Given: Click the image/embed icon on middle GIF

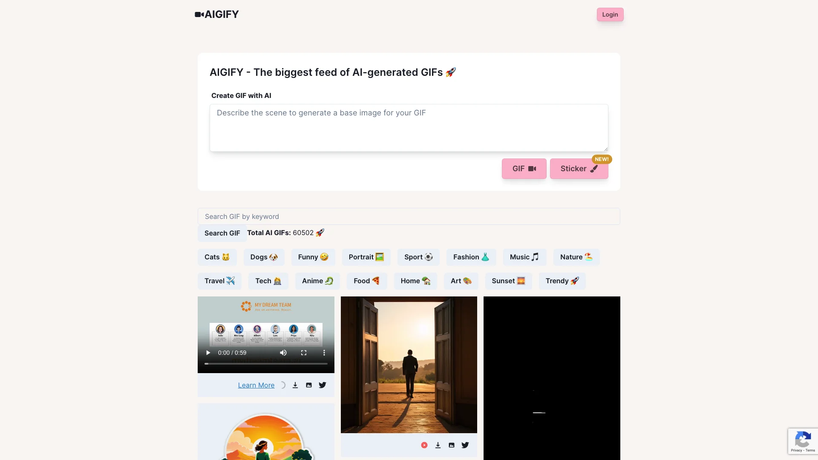Looking at the screenshot, I should pyautogui.click(x=452, y=445).
